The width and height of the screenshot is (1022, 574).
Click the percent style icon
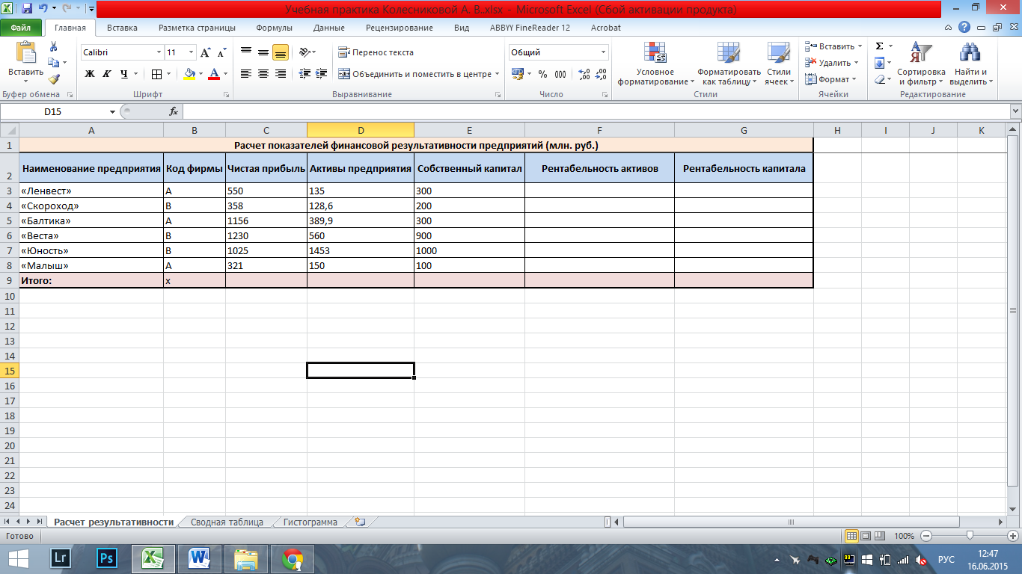coord(542,74)
